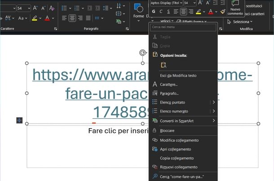The width and height of the screenshot is (274, 181).
Task: Click the Cerca "come-fare-un-pa..." entry
Action: click(x=183, y=177)
